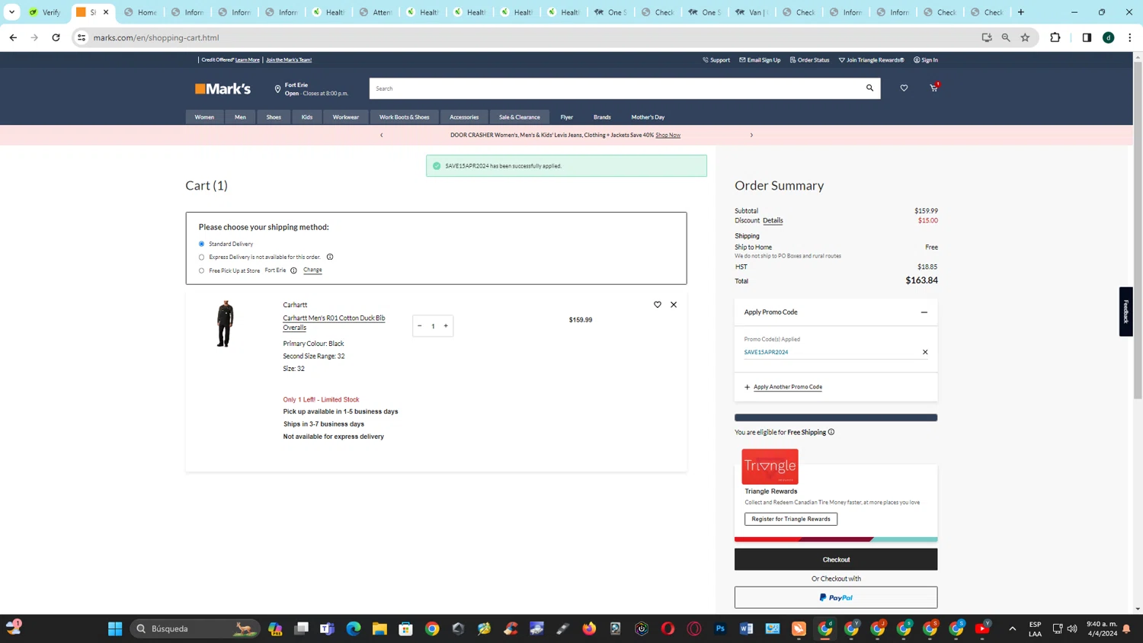This screenshot has width=1143, height=643.
Task: Open Women menu category
Action: [x=204, y=117]
